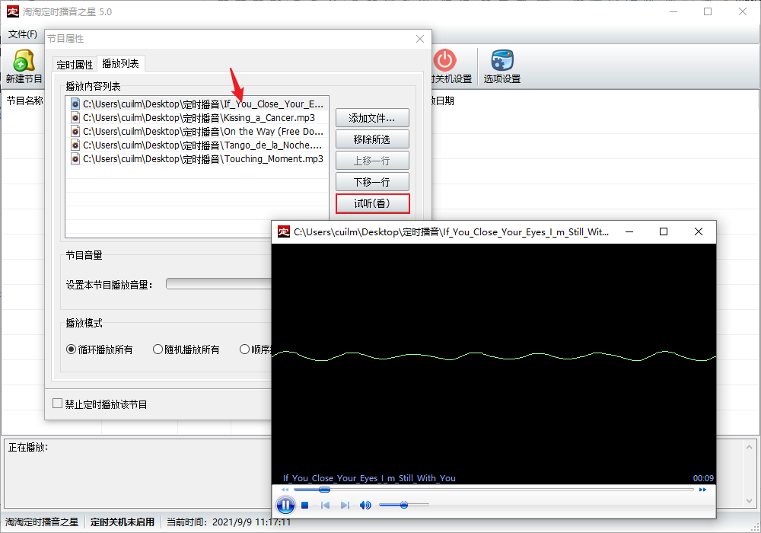Click the program volume (设置本节目播放音量) slider

click(x=218, y=284)
